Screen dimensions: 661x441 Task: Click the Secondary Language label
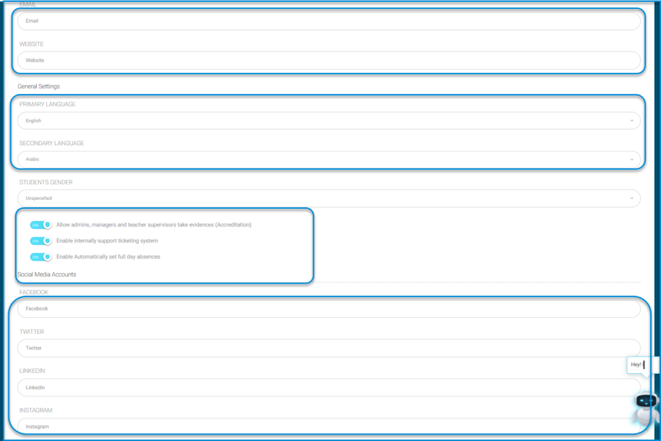click(x=52, y=144)
